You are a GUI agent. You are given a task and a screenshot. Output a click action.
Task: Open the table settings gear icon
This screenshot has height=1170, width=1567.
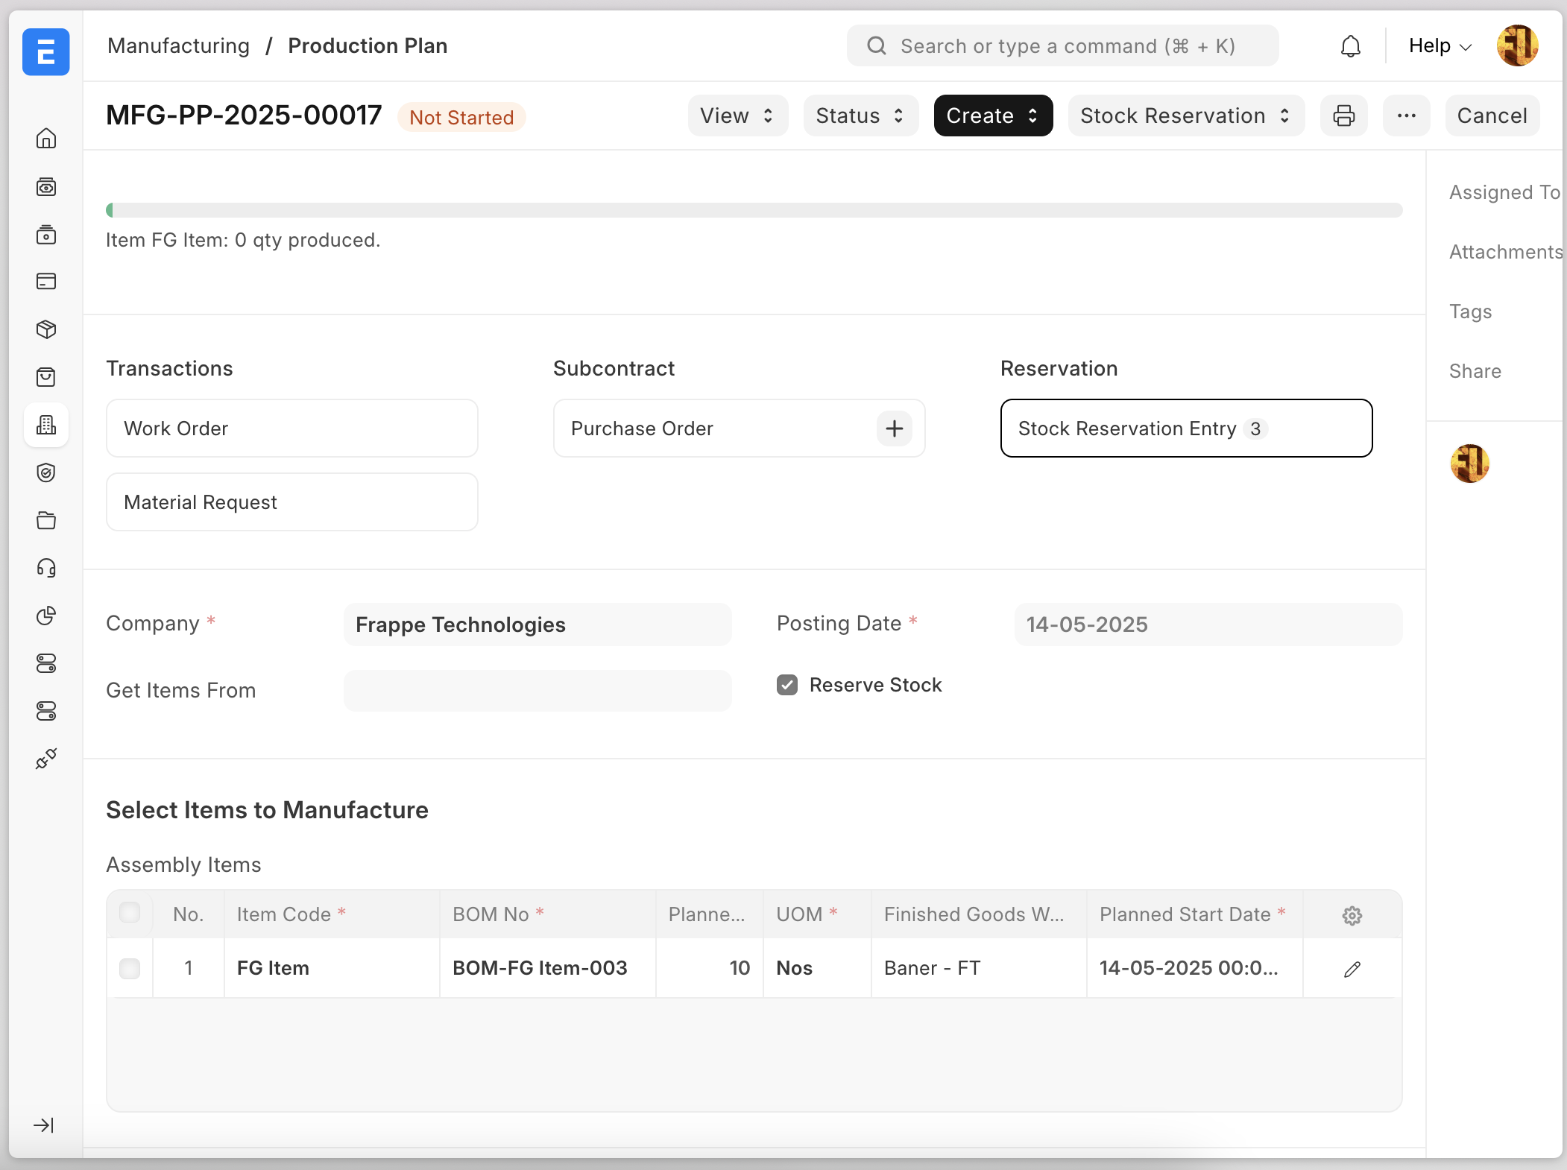(x=1352, y=915)
